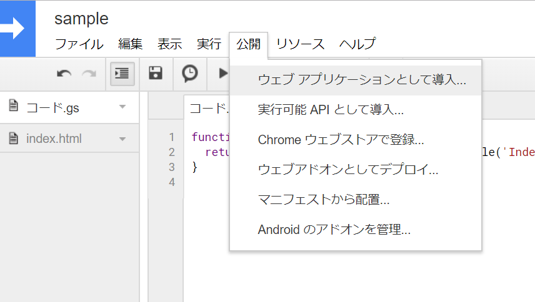Open the ファイル menu
Viewport: 535px width, 302px height.
pos(79,44)
